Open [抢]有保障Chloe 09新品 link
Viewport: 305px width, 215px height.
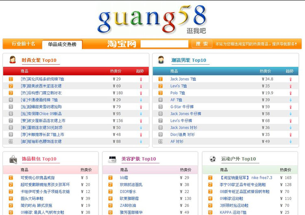(41, 114)
